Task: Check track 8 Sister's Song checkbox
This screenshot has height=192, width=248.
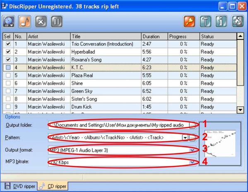Action: (x=8, y=99)
